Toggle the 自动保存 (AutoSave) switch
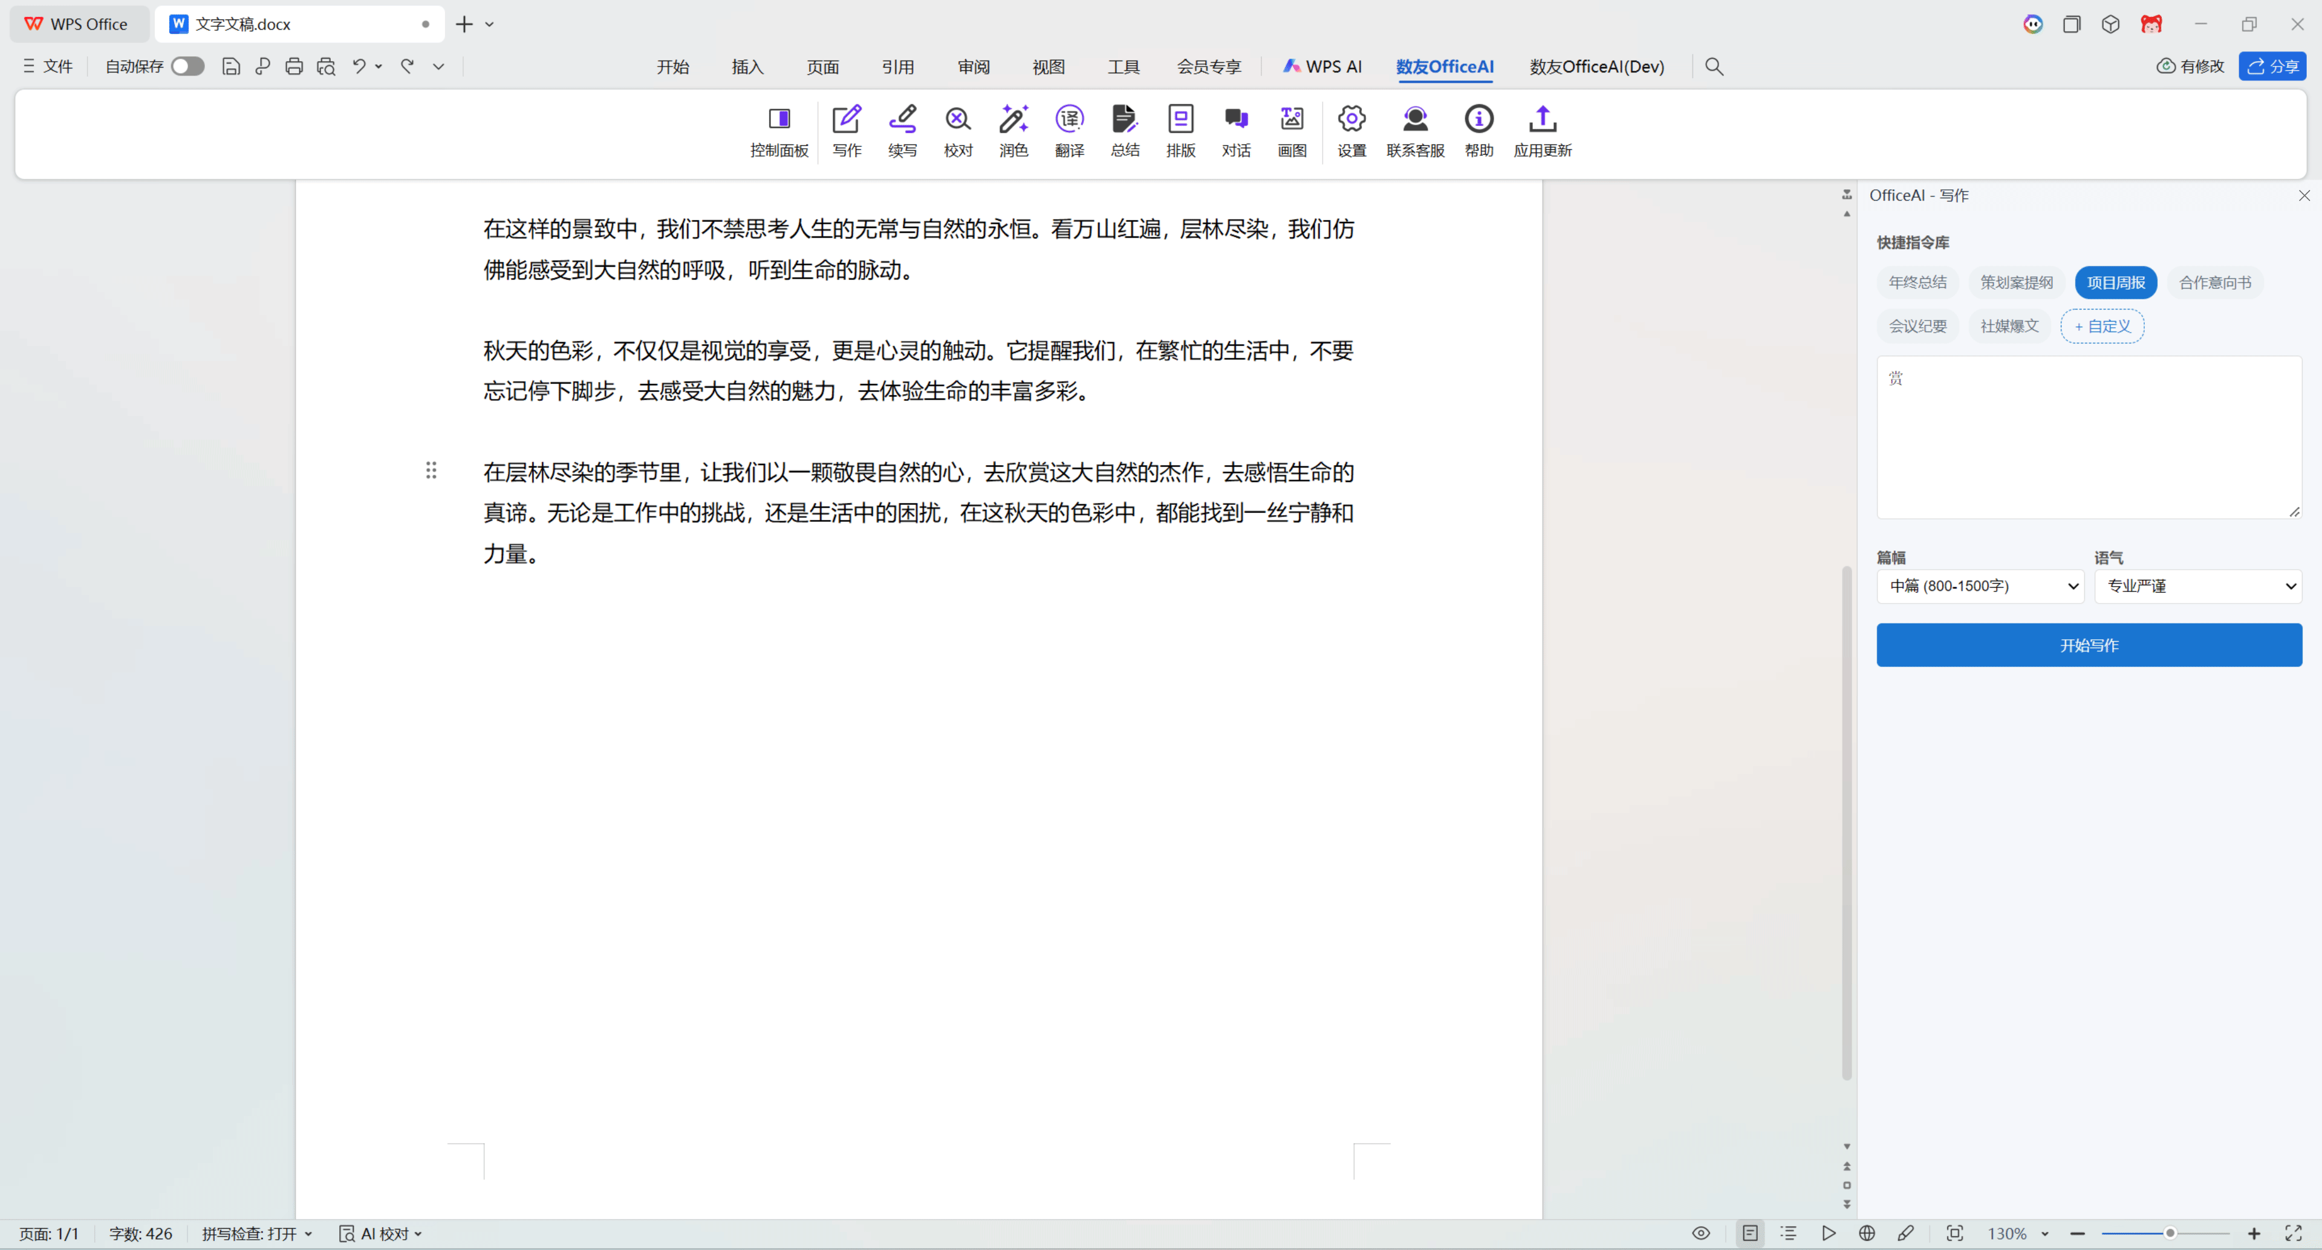The height and width of the screenshot is (1250, 2322). click(187, 66)
